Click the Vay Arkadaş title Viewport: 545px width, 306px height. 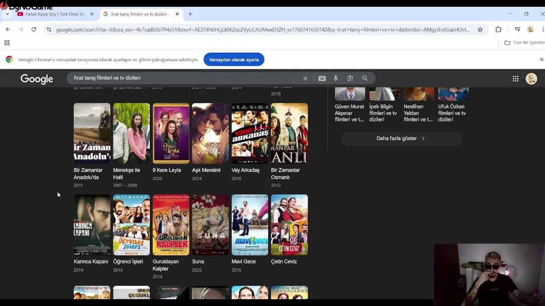click(x=245, y=170)
